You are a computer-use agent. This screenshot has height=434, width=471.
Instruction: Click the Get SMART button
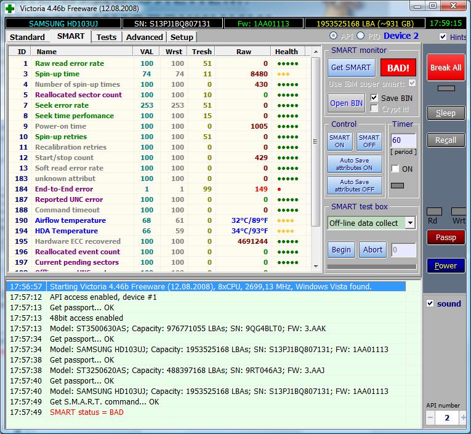coord(350,68)
